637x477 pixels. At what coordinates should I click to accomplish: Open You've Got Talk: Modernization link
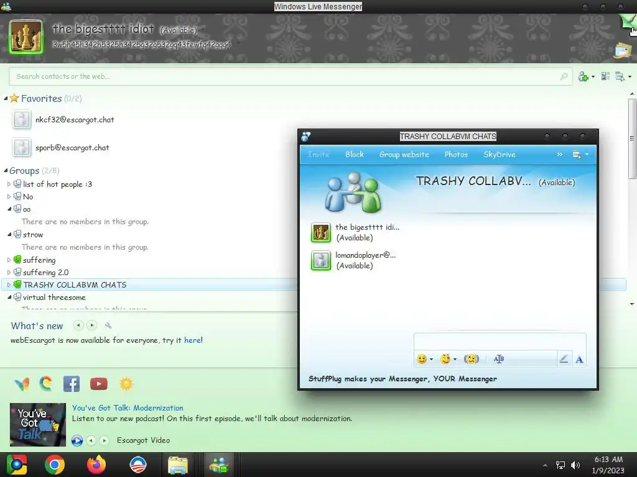click(x=128, y=408)
